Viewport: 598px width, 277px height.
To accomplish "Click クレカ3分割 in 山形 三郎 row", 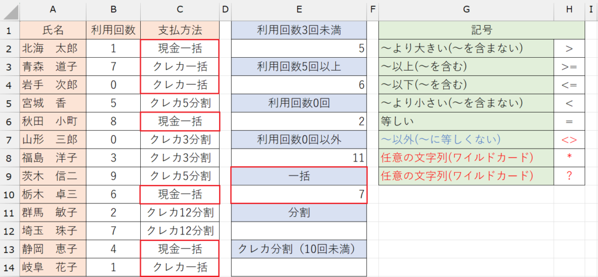I will pyautogui.click(x=180, y=139).
